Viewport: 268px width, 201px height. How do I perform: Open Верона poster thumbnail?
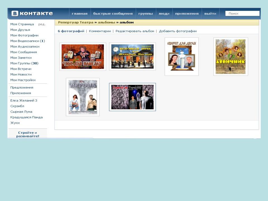(x=83, y=97)
